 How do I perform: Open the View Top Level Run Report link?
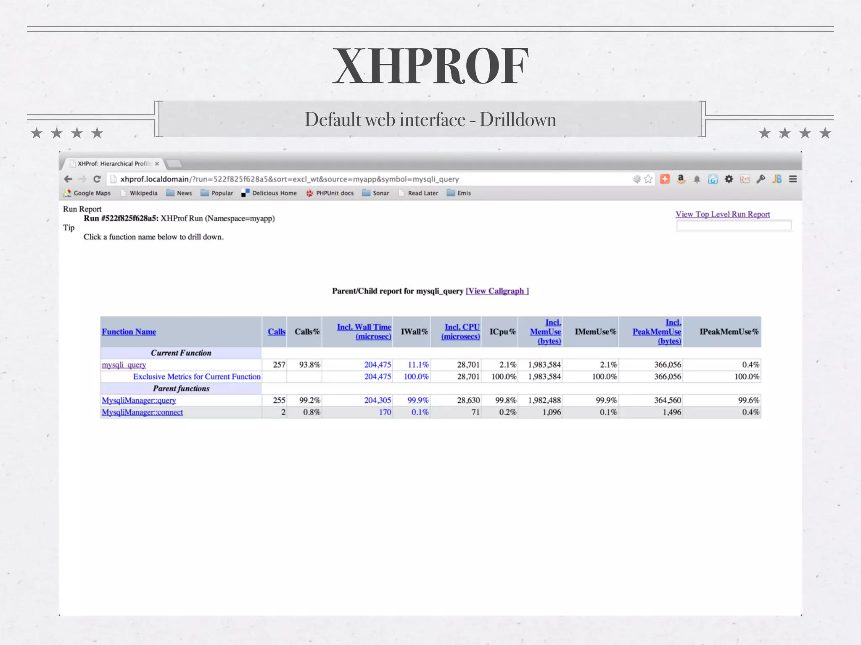723,214
